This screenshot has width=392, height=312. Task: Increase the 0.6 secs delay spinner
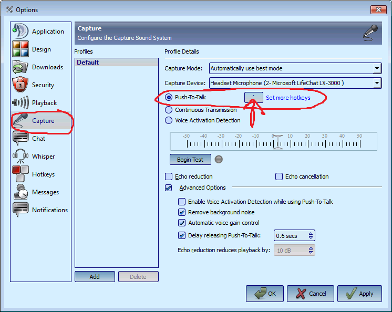(x=311, y=234)
